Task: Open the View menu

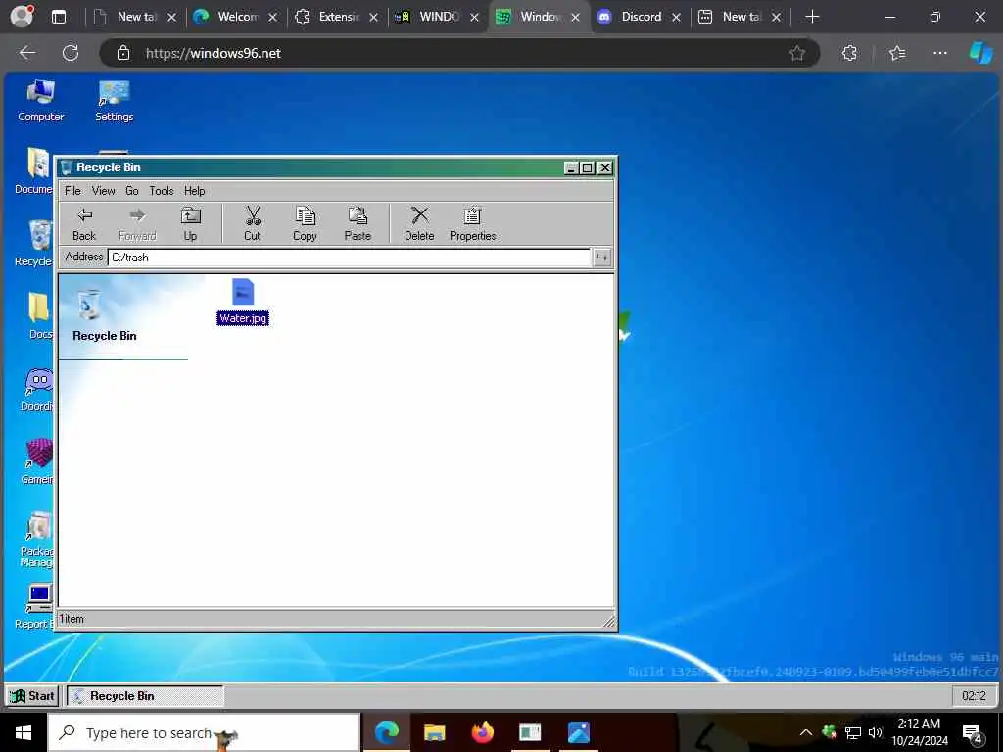Action: [x=103, y=191]
